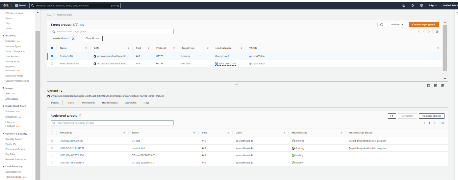Minimize the details split panel
The image size is (458, 180).
429,86
